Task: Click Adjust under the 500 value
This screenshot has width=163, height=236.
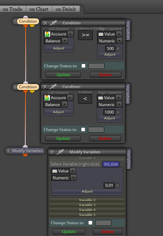Action: coord(110,54)
